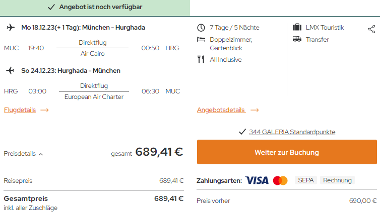
Task: Click the Transfer bus icon
Action: click(297, 39)
